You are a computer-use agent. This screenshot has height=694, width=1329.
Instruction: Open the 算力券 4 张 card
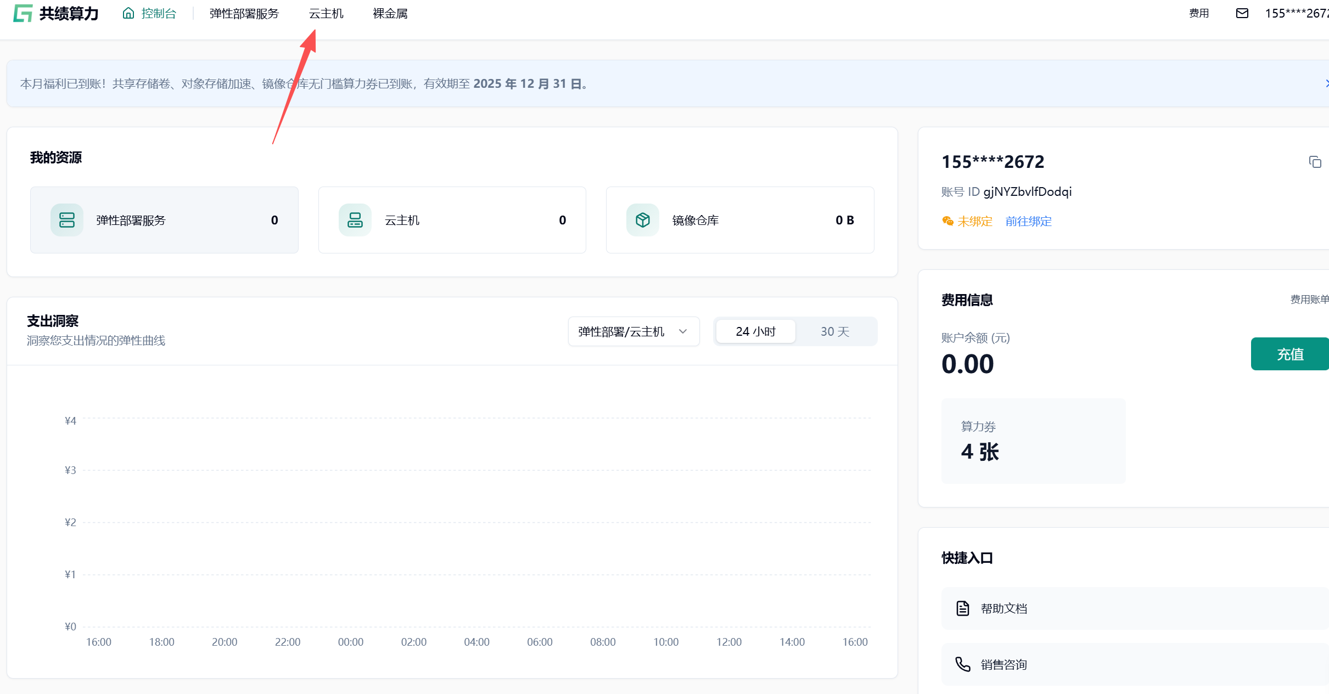coord(1033,441)
